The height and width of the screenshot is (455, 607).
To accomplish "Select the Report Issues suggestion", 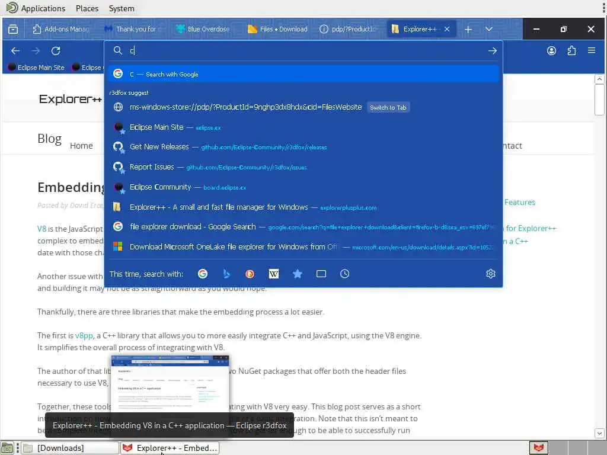I will pyautogui.click(x=304, y=167).
